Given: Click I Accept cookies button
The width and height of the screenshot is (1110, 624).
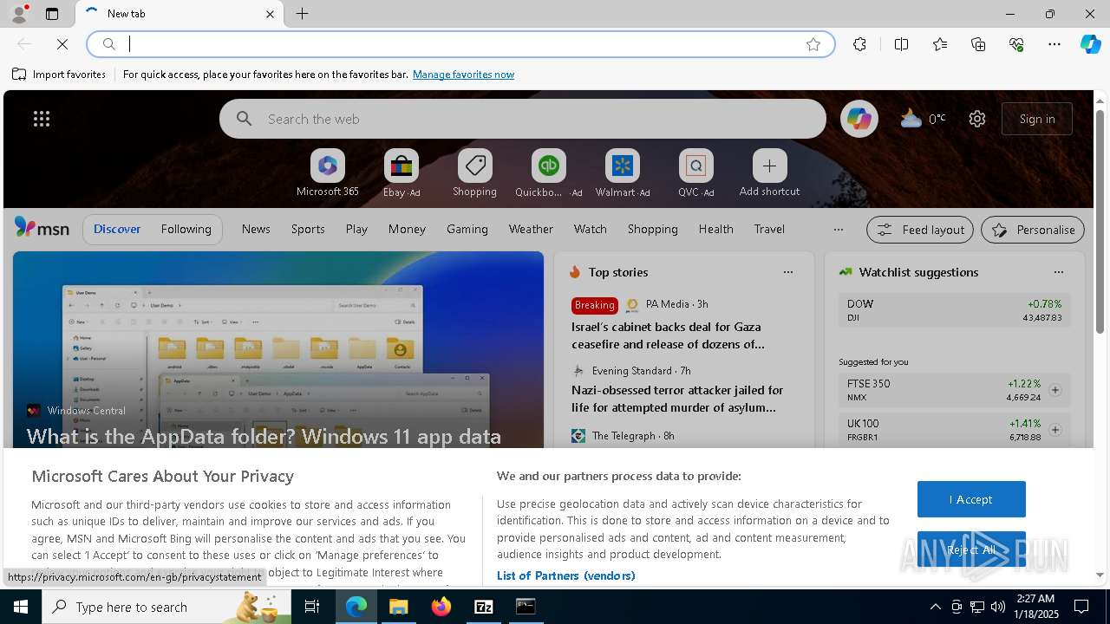Looking at the screenshot, I should click(971, 499).
